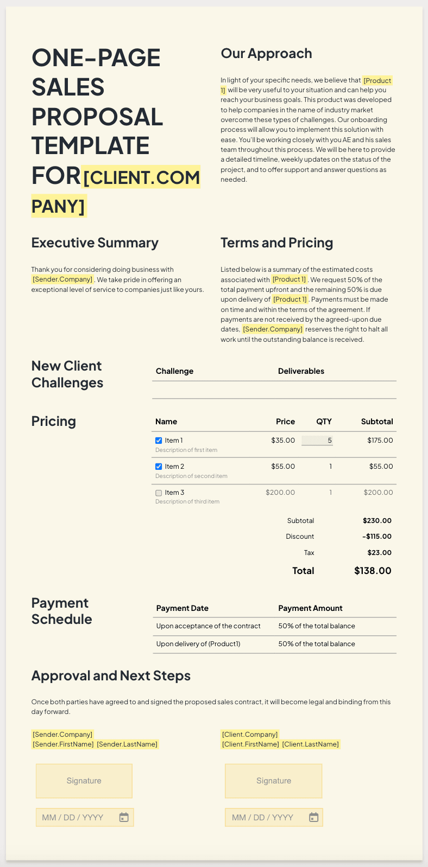Click the sender's Signature box
The width and height of the screenshot is (428, 867).
point(84,781)
